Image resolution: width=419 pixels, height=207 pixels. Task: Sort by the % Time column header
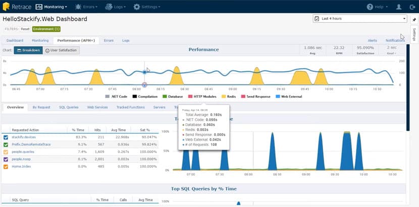(x=78, y=130)
